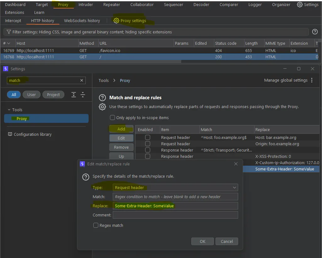Open the main Settings gear icon

(300, 4)
